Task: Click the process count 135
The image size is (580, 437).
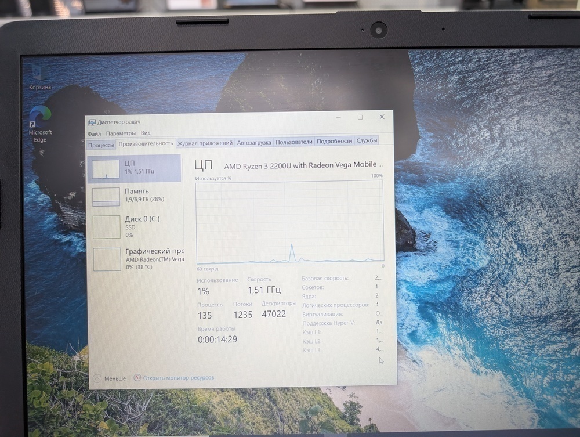Action: coord(205,316)
